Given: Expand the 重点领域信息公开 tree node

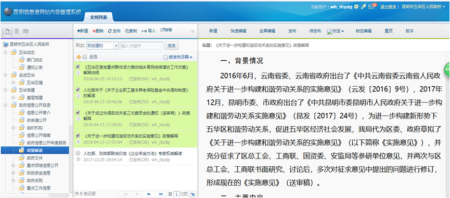Looking at the screenshot, I should (13, 165).
